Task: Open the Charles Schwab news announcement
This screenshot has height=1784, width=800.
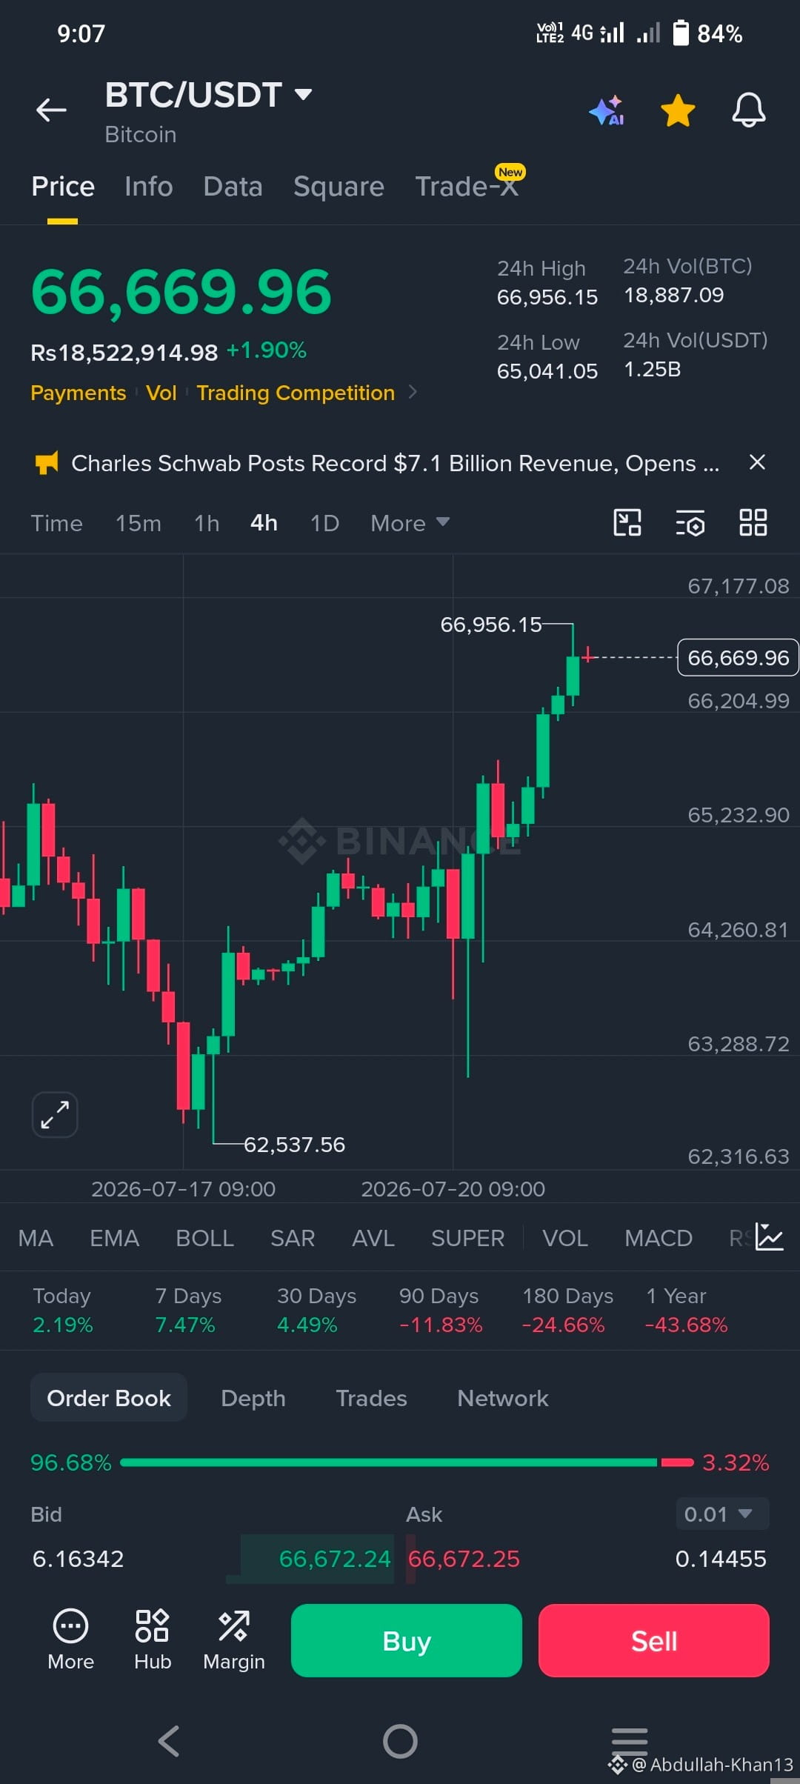Action: pos(395,463)
